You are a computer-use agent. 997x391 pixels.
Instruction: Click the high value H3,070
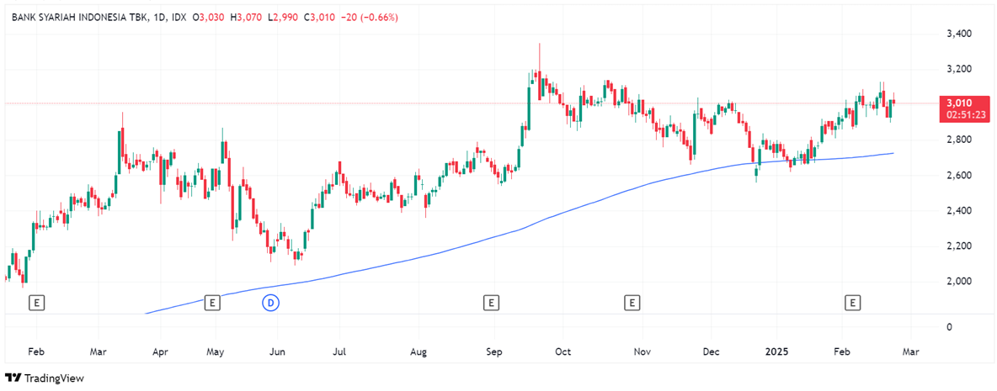coord(245,18)
